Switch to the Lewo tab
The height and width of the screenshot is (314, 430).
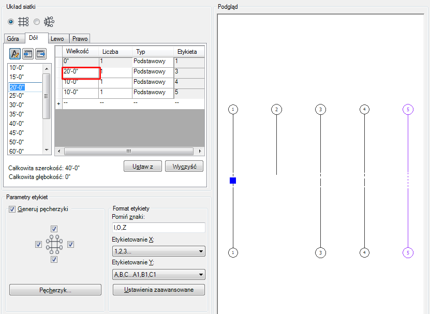pos(58,39)
